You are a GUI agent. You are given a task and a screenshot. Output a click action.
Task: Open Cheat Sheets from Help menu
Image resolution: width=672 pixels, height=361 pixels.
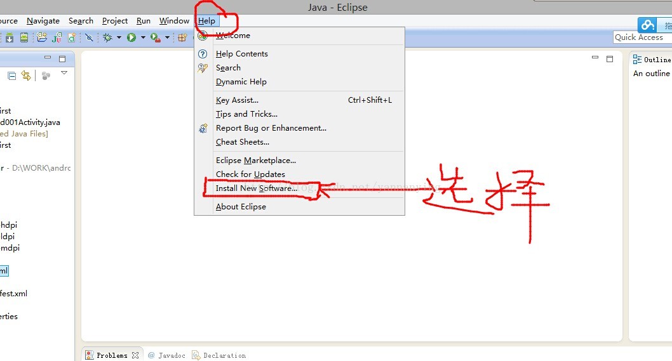coord(300,142)
